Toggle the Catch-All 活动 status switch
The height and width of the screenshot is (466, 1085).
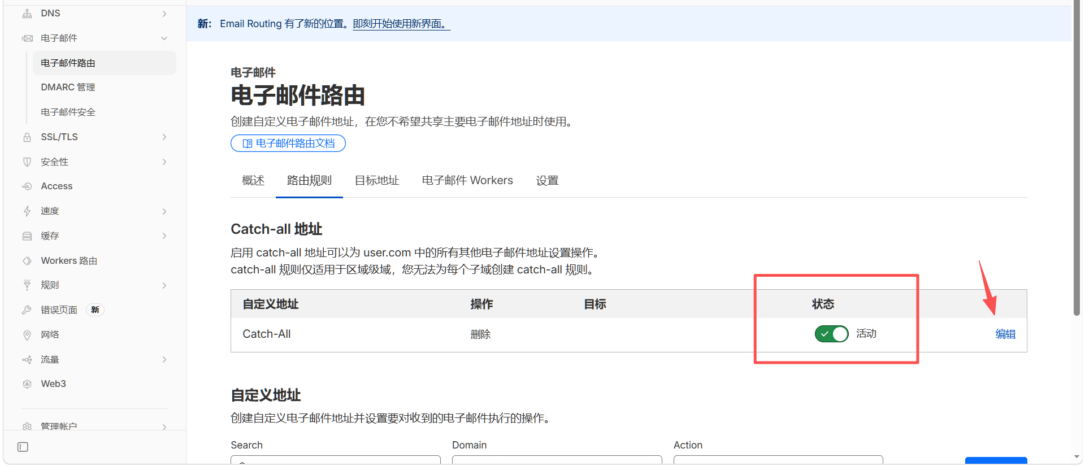click(831, 334)
